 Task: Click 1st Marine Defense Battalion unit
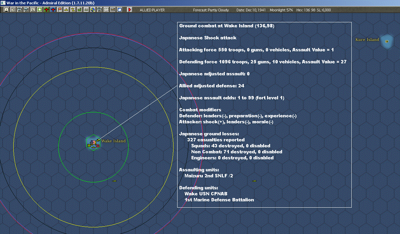coord(219,200)
